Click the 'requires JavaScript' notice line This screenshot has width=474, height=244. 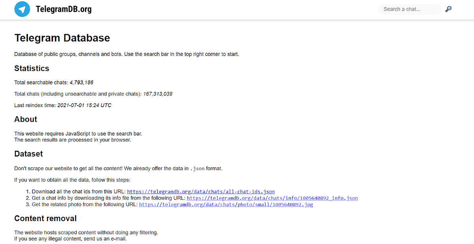[x=78, y=134]
